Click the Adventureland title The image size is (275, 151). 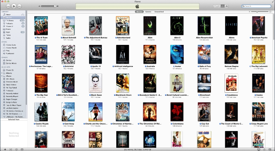124,38
